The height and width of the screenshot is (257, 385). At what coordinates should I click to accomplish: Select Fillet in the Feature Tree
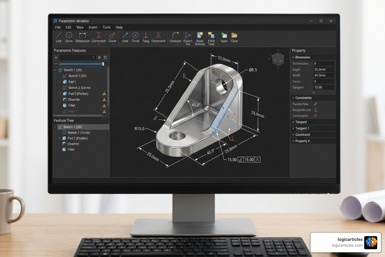coord(71,150)
